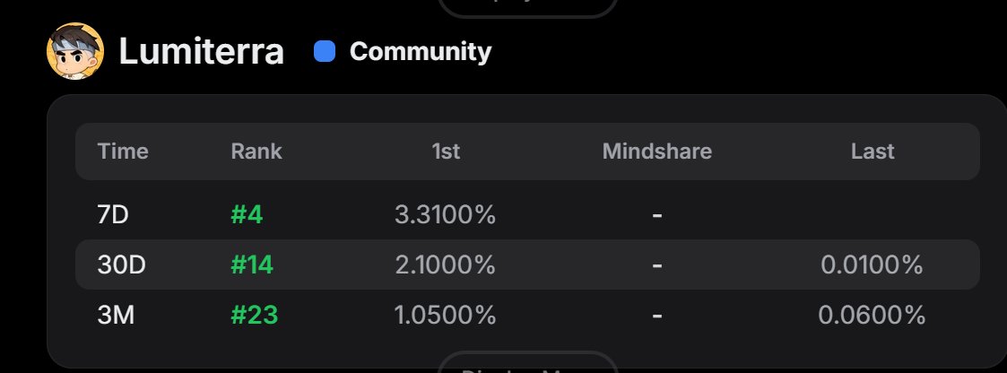This screenshot has width=1007, height=373.
Task: Select the 3M time row
Action: [x=116, y=316]
